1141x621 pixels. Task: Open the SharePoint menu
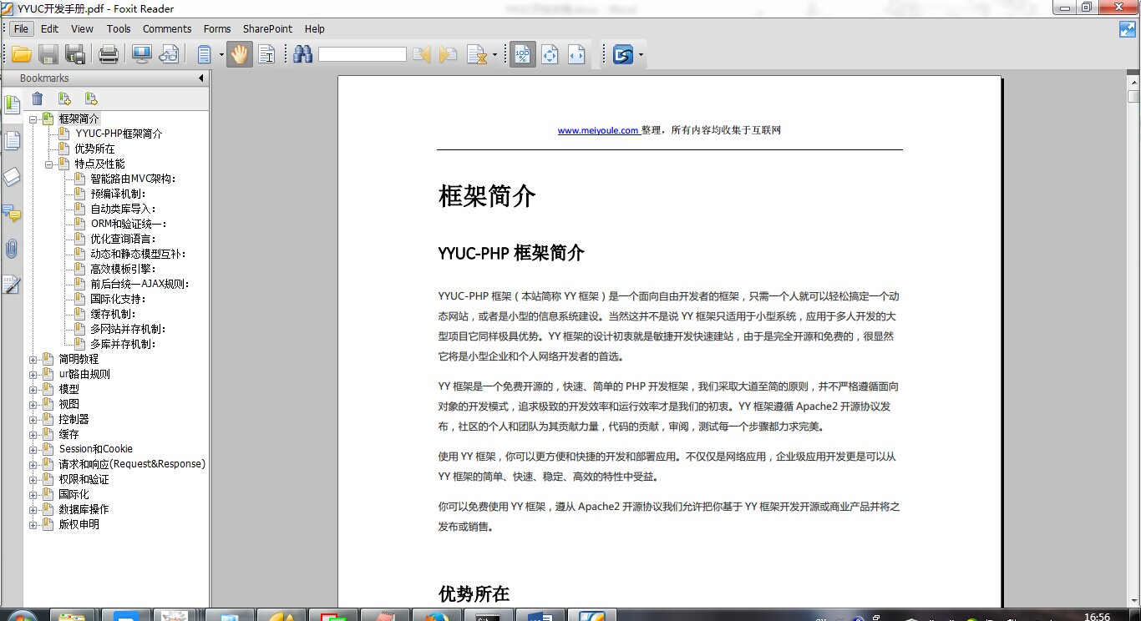pyautogui.click(x=267, y=28)
